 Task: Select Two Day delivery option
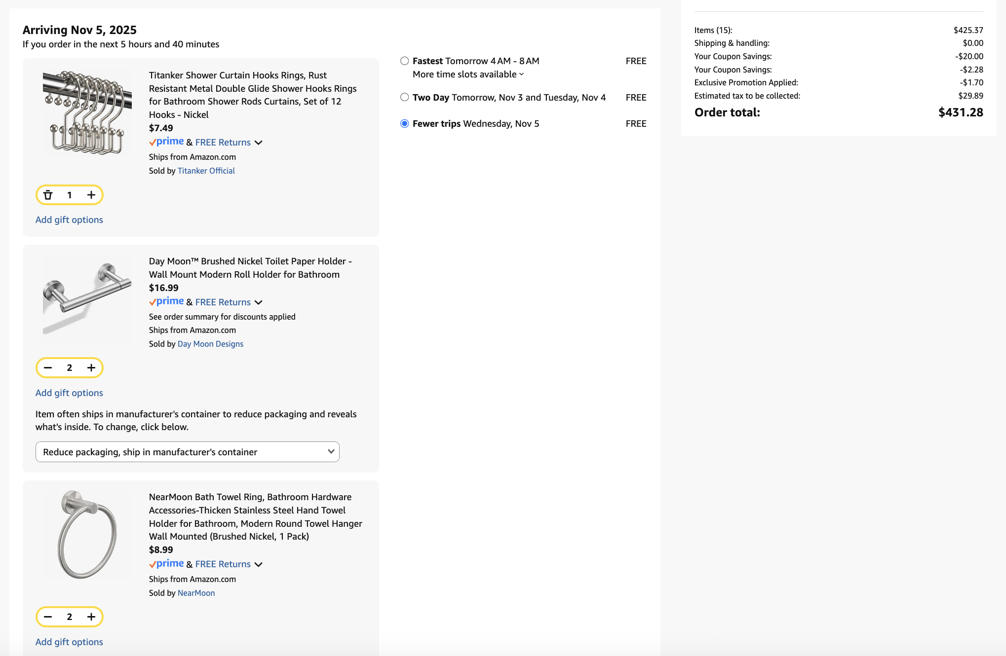click(x=404, y=98)
